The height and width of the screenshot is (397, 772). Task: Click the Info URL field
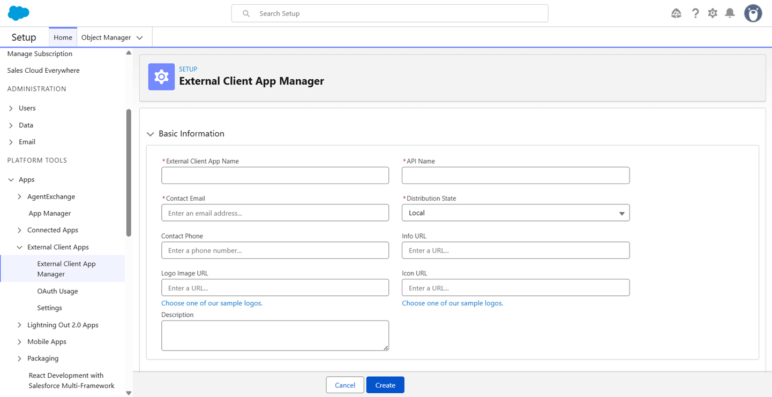[x=515, y=250]
